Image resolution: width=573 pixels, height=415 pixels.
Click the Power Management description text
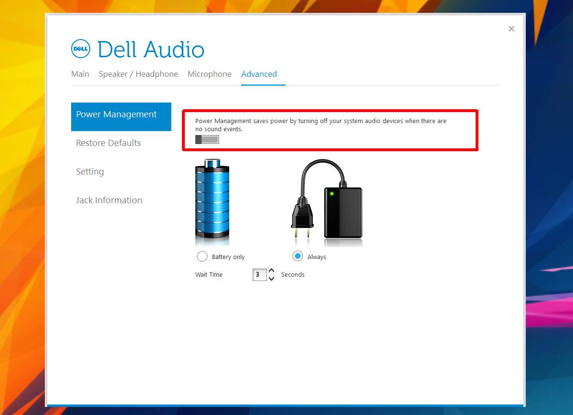tap(321, 125)
